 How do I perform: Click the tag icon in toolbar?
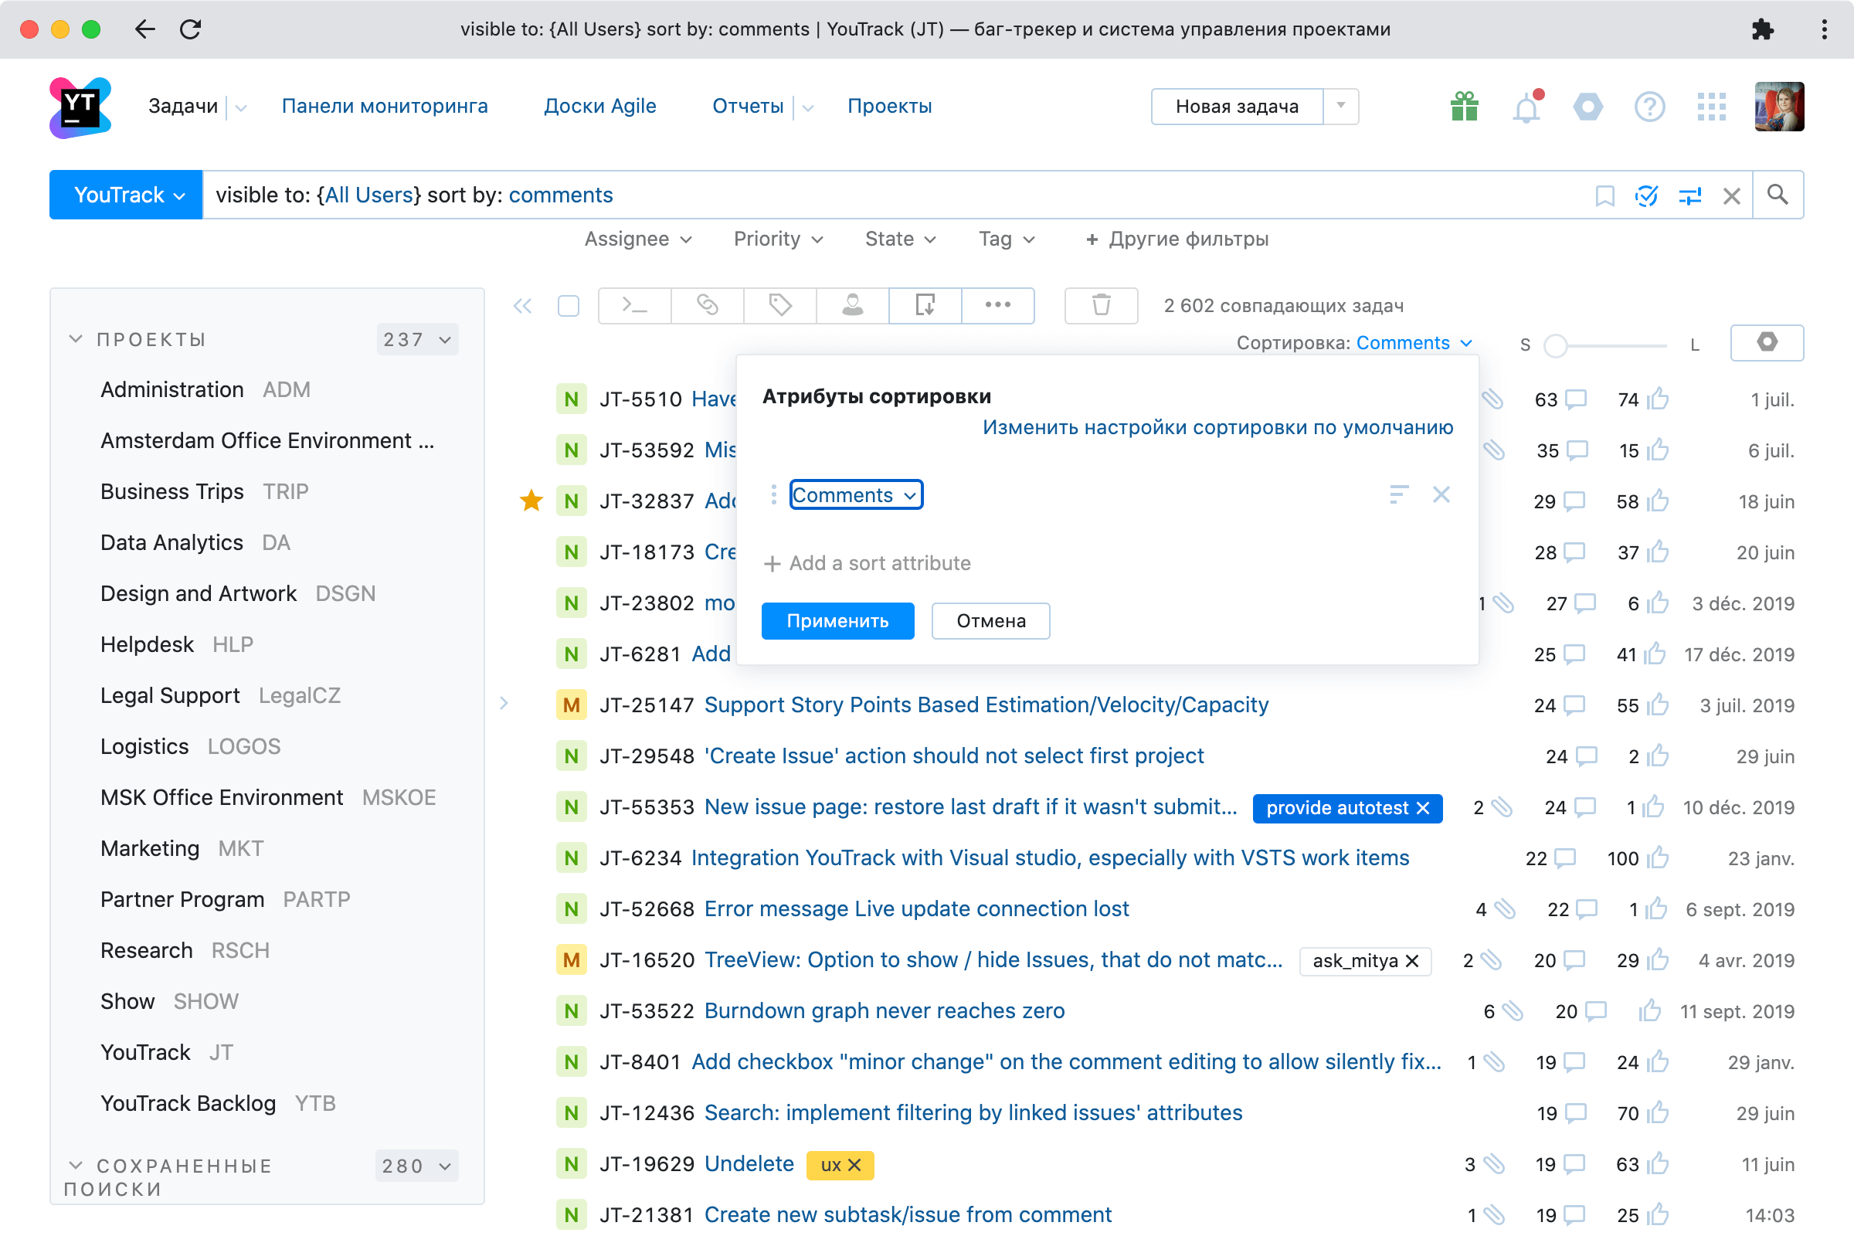(779, 306)
